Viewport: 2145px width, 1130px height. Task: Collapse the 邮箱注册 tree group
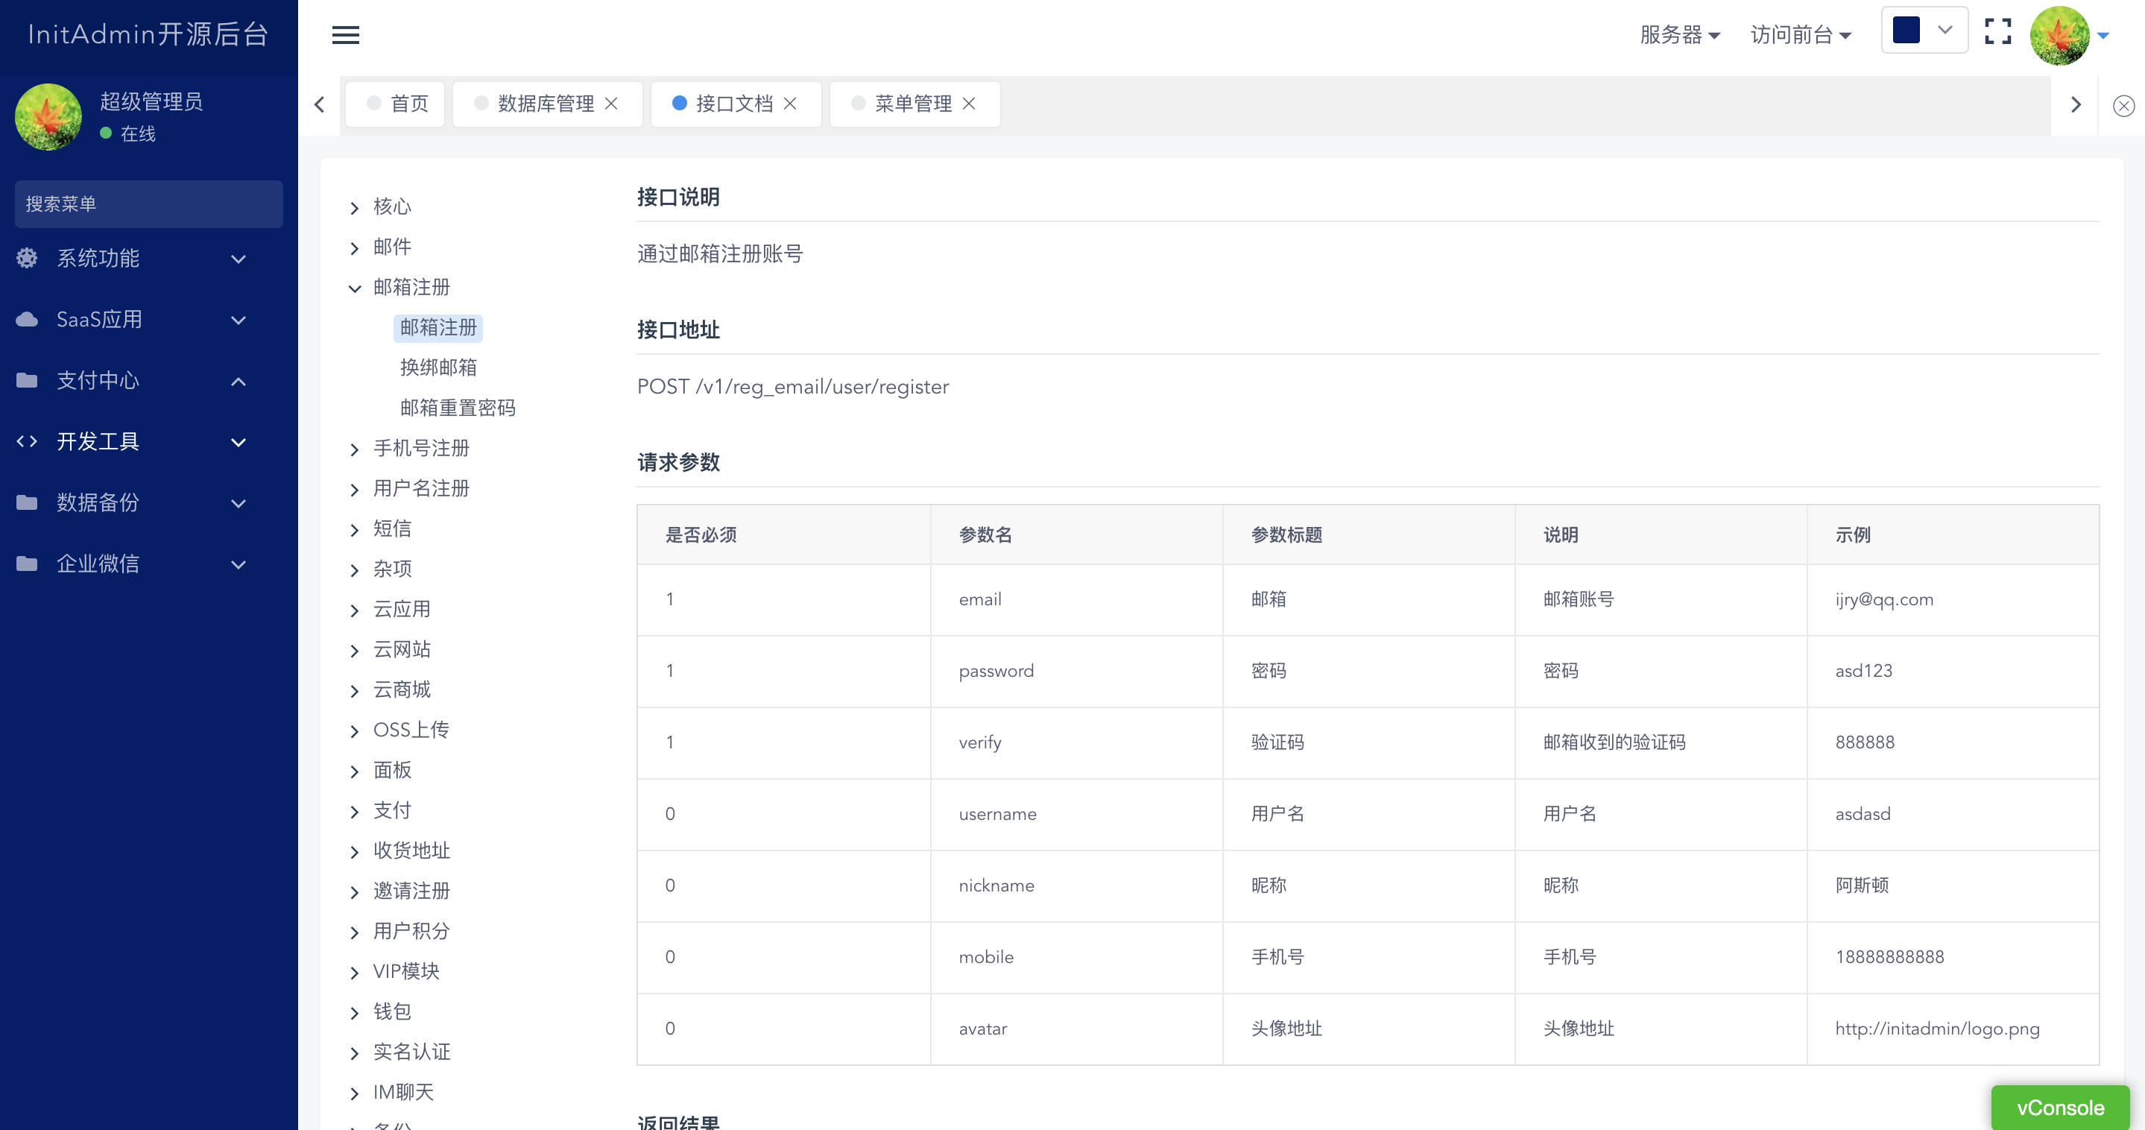pos(355,288)
